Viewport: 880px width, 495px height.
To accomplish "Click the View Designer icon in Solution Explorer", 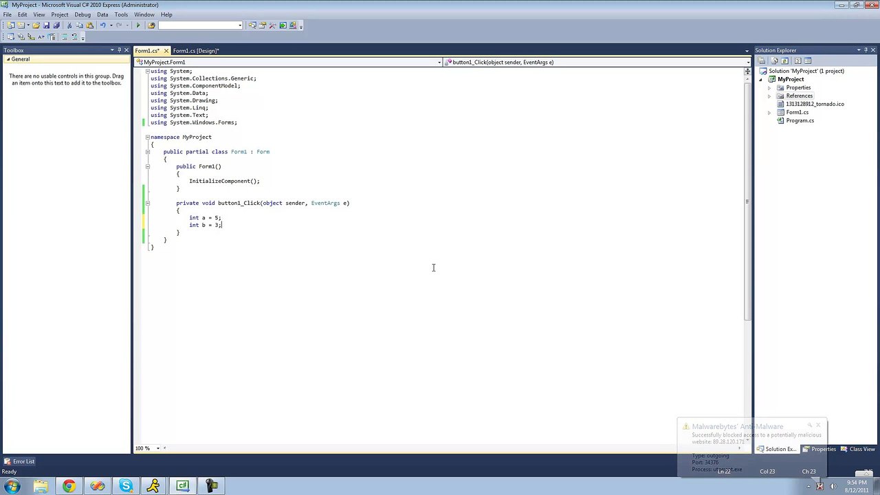I will pos(808,60).
